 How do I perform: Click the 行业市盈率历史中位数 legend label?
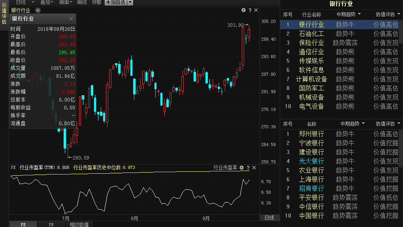[104, 167]
